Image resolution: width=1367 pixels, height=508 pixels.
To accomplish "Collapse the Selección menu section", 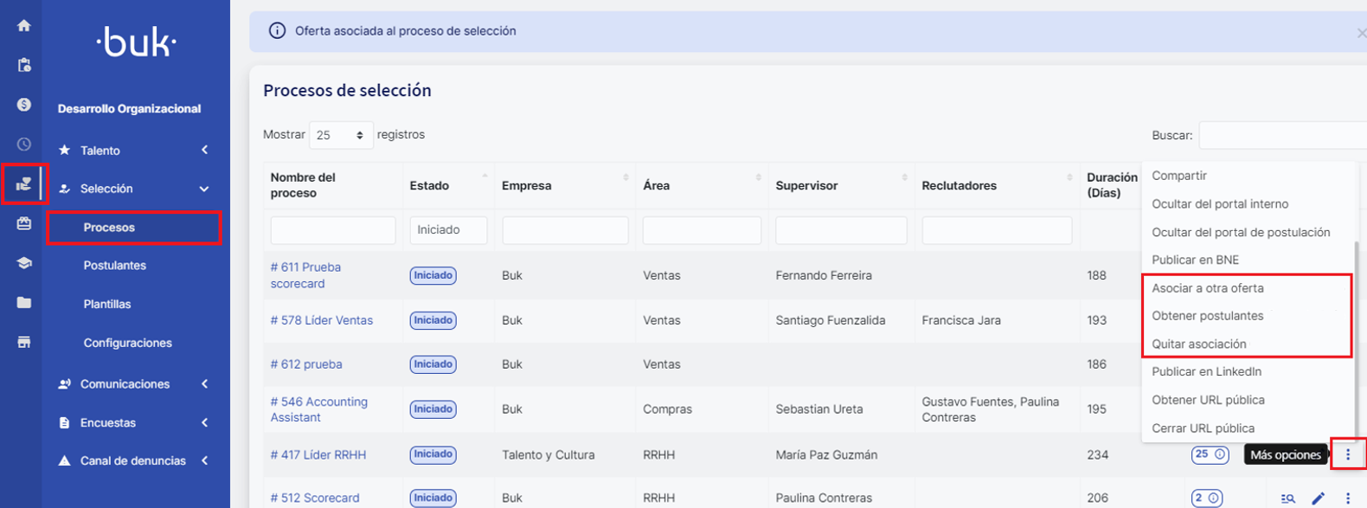I will pos(134,189).
